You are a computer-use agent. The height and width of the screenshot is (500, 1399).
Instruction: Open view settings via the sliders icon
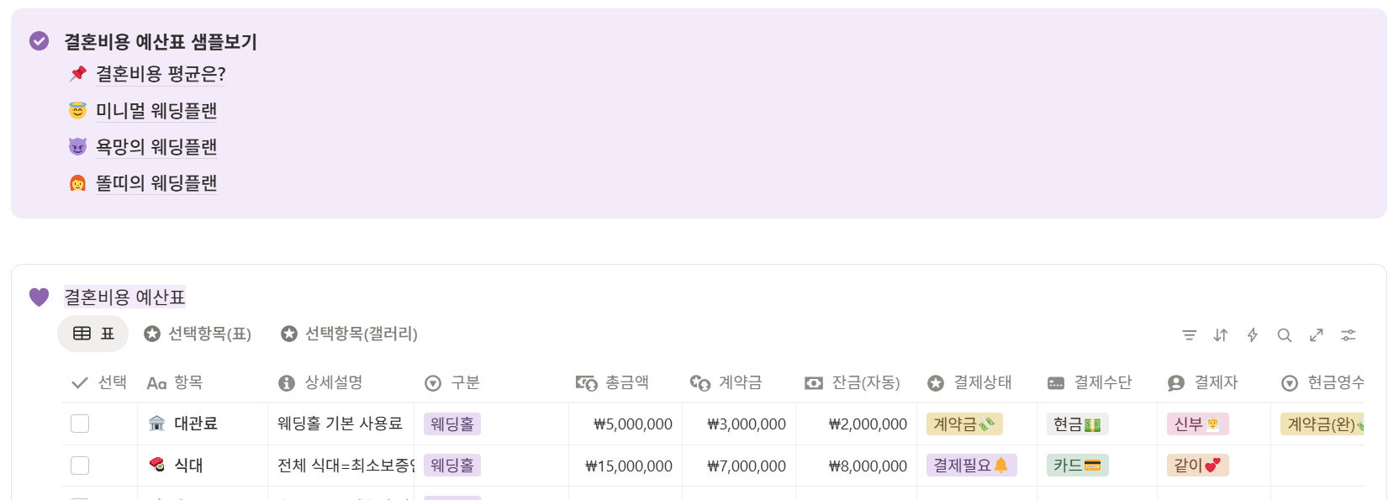[1349, 334]
